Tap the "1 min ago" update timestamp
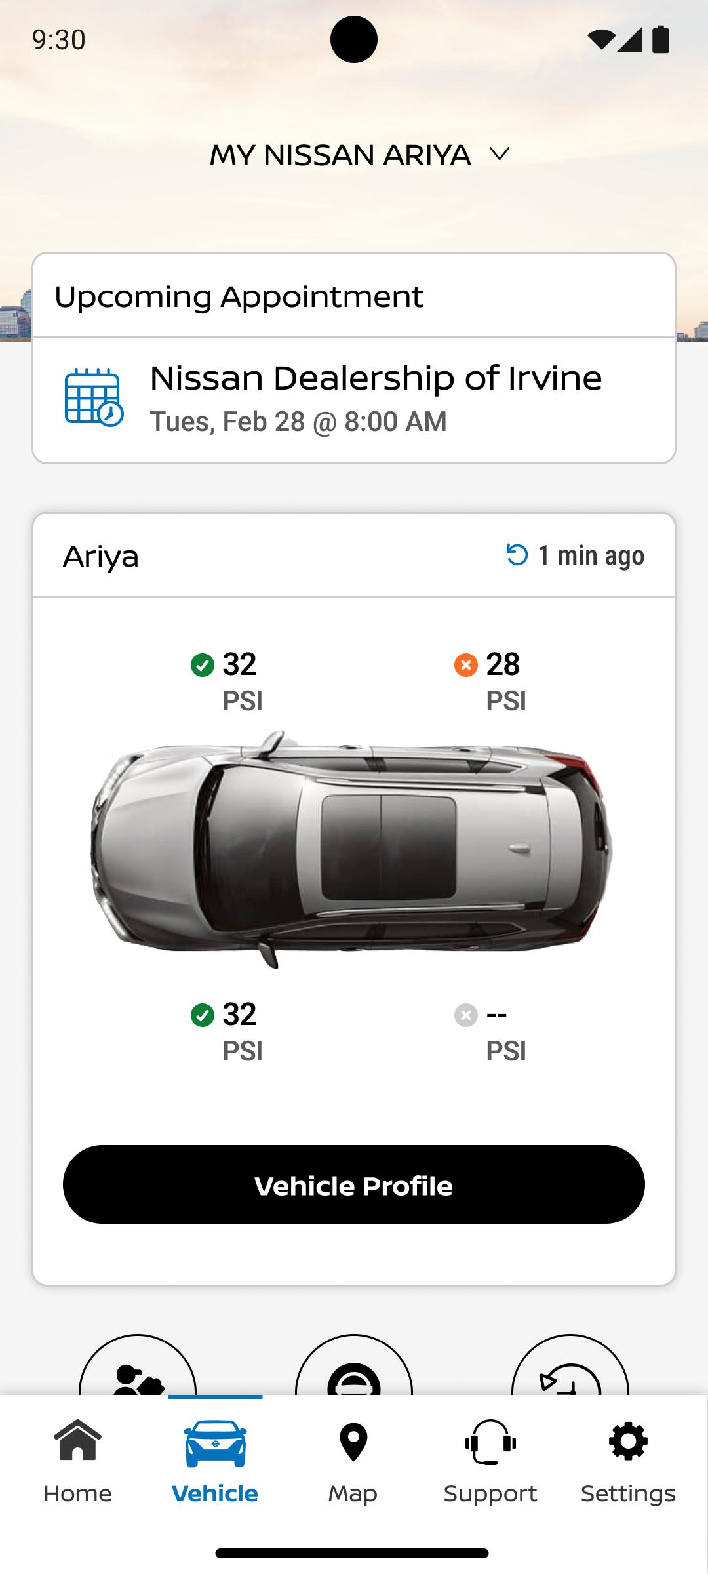 click(x=591, y=555)
